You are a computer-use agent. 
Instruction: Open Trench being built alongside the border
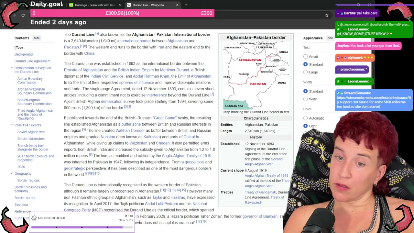tap(33, 148)
